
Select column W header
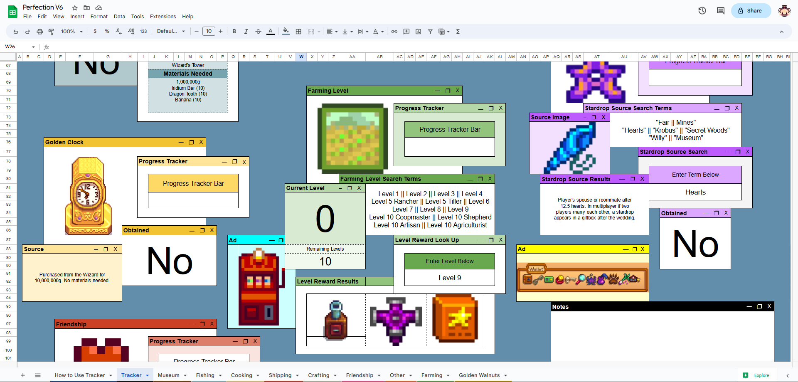301,57
